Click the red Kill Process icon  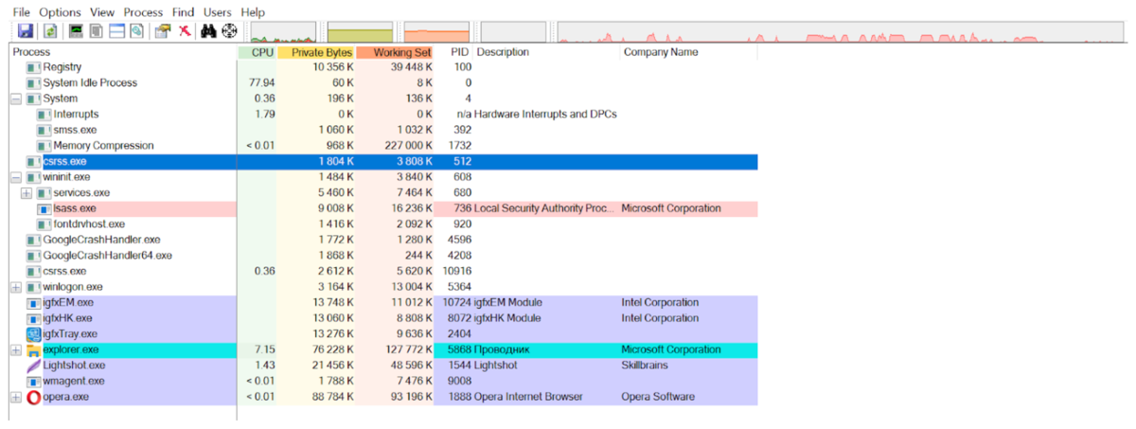click(185, 31)
